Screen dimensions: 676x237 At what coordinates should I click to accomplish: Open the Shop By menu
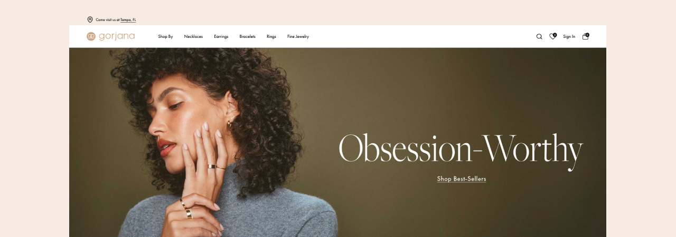(165, 37)
